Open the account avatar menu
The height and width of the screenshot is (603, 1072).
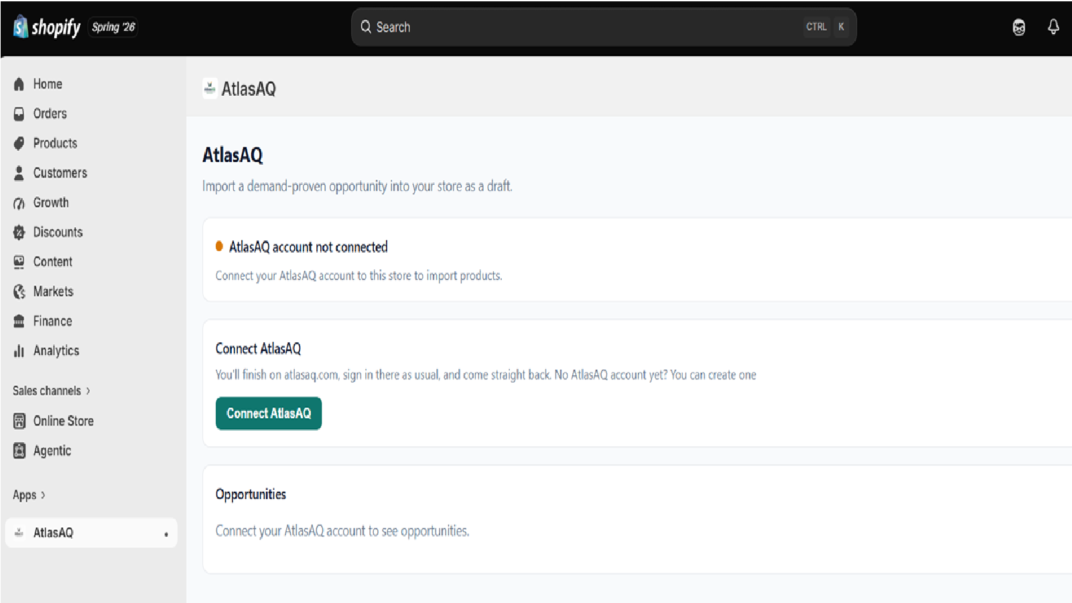[x=1019, y=27]
